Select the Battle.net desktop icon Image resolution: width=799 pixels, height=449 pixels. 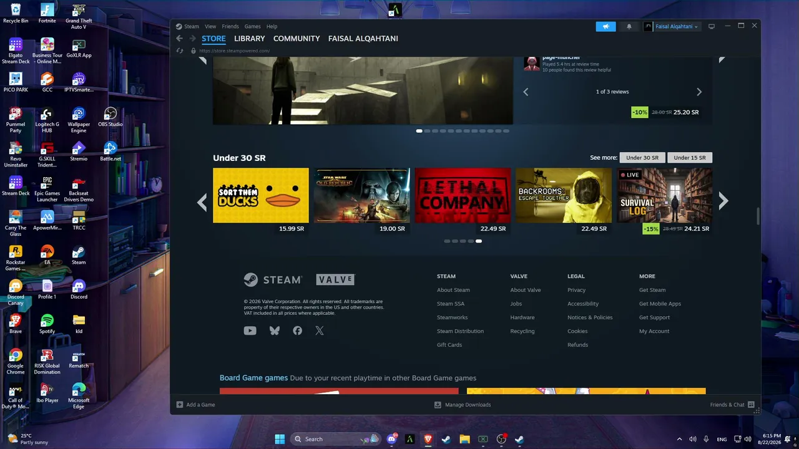coord(110,151)
